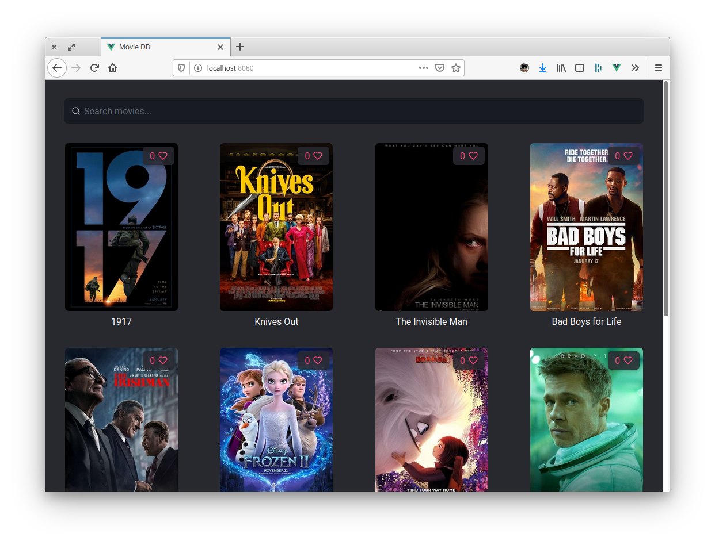The image size is (715, 545).
Task: Open the downloads panel
Action: click(543, 68)
